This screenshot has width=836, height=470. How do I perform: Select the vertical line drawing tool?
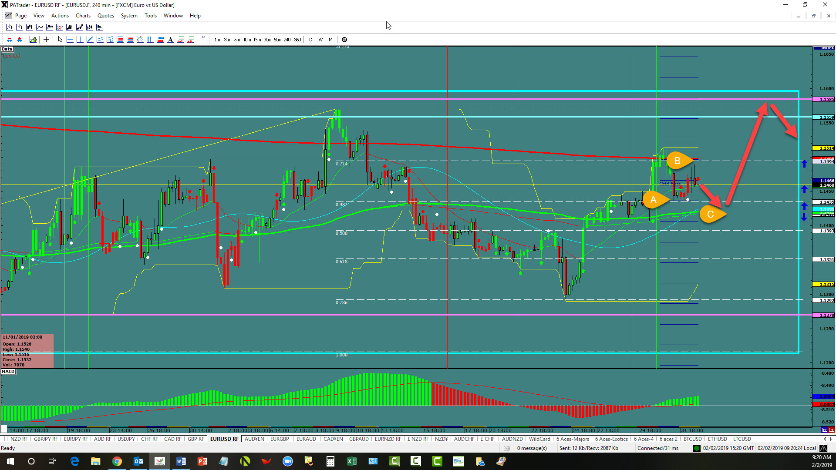[x=80, y=40]
